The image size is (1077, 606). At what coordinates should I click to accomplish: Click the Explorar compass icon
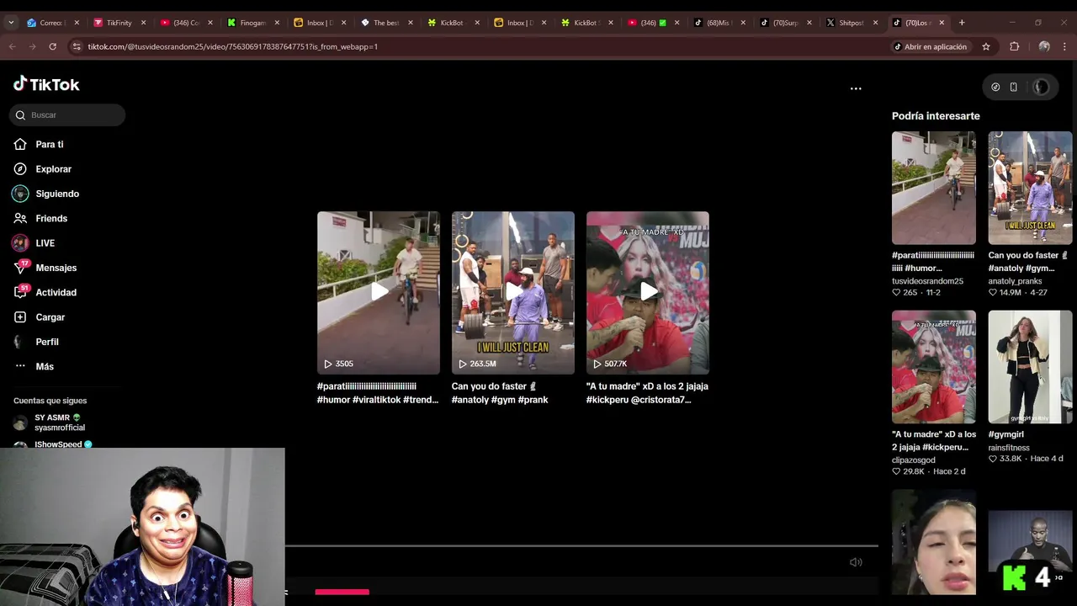pyautogui.click(x=20, y=169)
